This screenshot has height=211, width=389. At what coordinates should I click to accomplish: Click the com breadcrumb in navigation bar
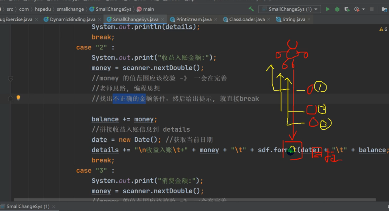(x=24, y=9)
